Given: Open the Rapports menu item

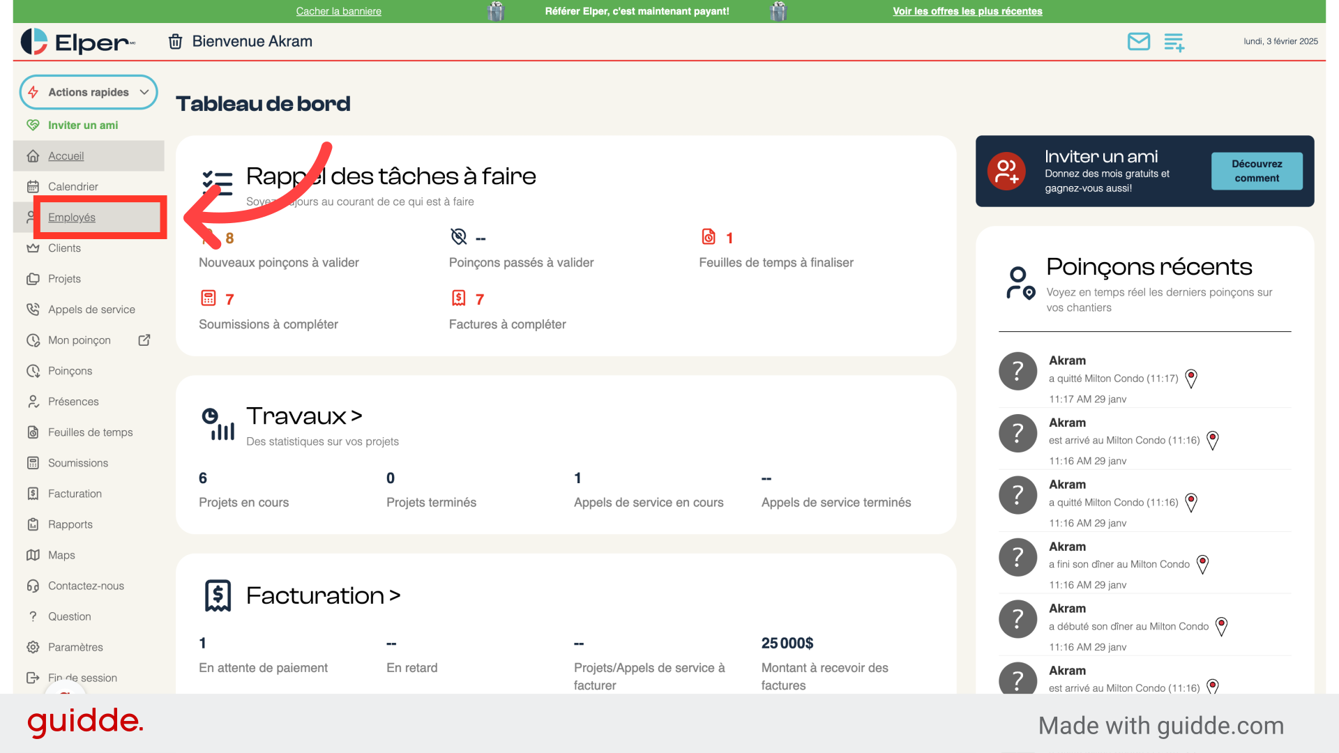Looking at the screenshot, I should pyautogui.click(x=89, y=524).
